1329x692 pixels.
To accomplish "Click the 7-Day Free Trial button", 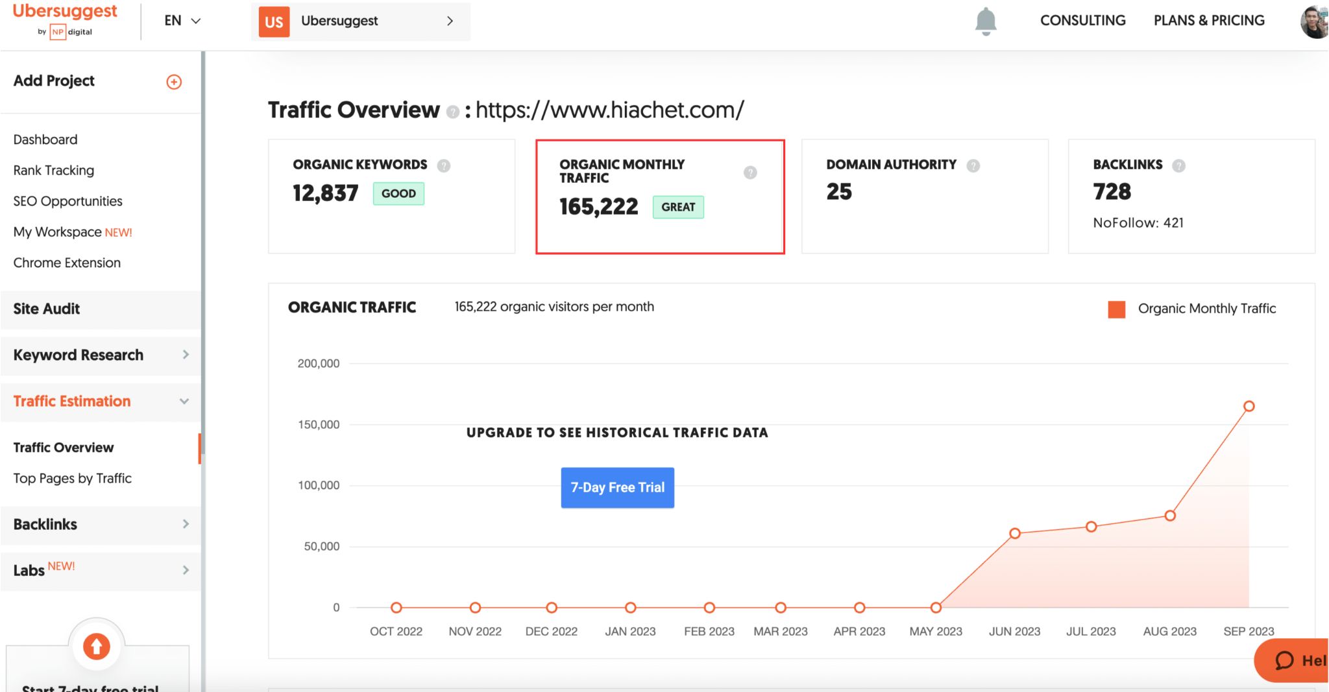I will pyautogui.click(x=617, y=488).
